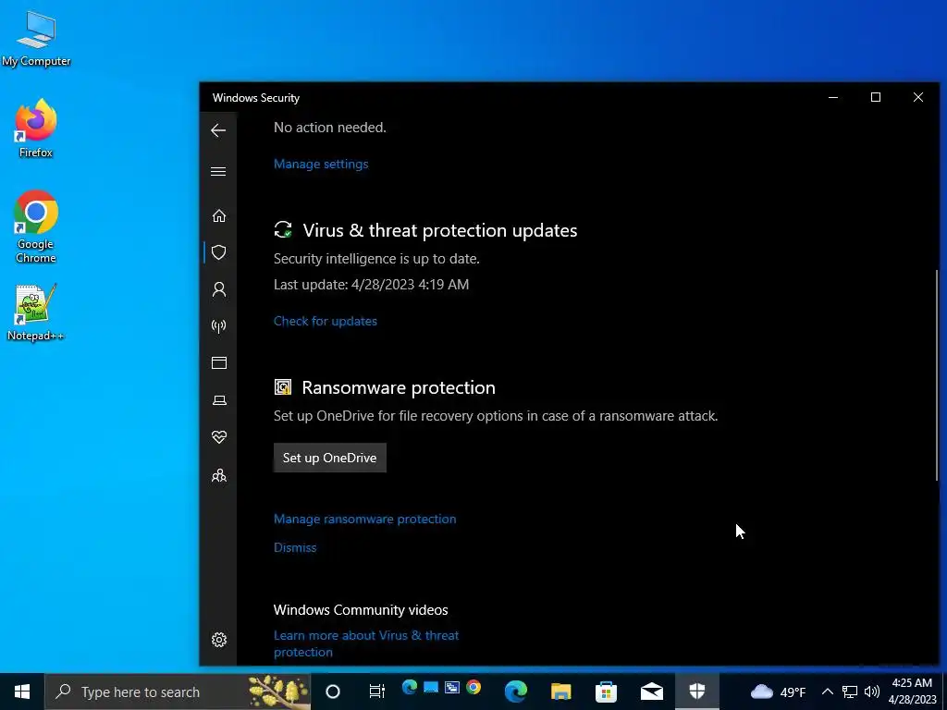Click the Windows Security taskbar icon

pos(697,692)
